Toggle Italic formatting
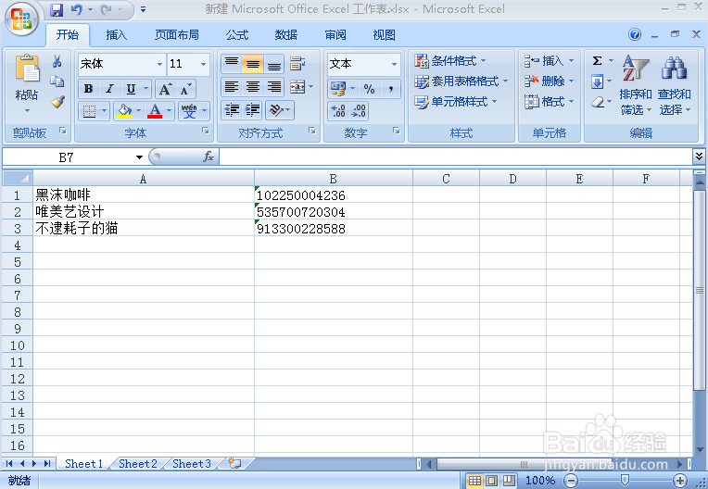Viewport: 708px width, 489px height. 109,89
